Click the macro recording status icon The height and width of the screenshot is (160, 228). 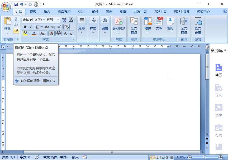tap(85, 157)
